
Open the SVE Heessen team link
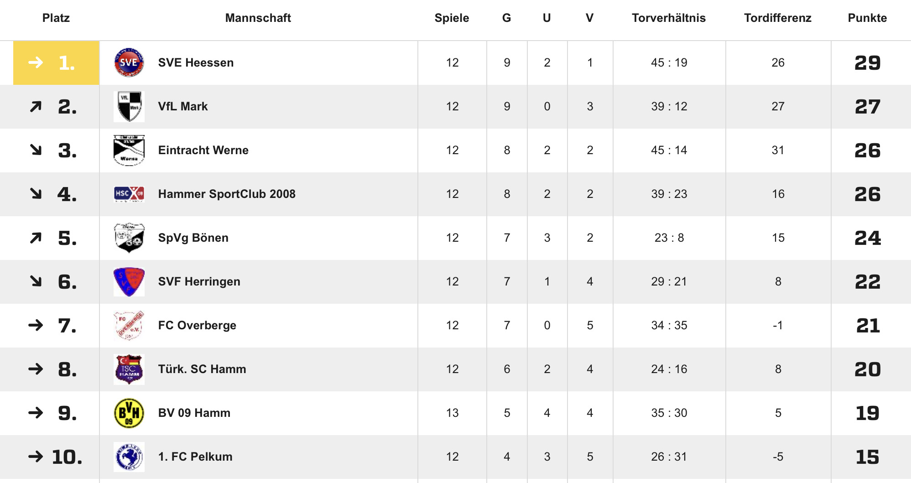pyautogui.click(x=196, y=62)
